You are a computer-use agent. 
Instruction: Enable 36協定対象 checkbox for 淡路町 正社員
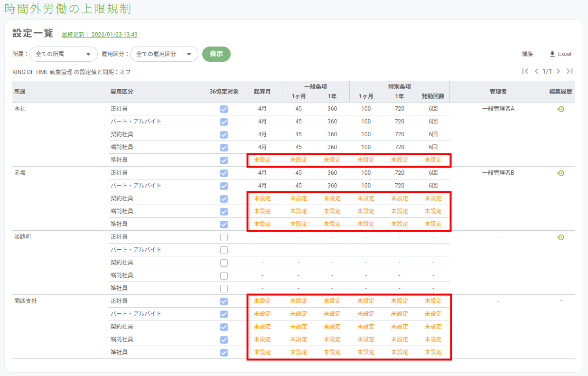click(x=224, y=237)
